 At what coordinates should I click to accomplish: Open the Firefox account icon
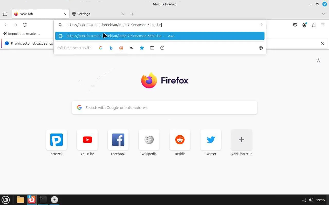[x=304, y=25]
